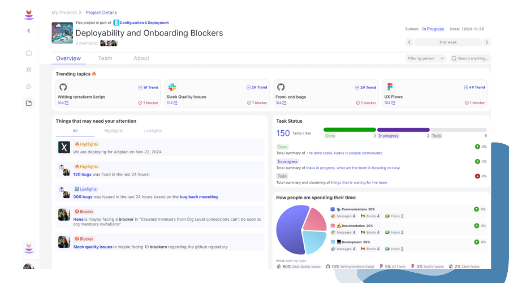Screen dimensions: 509x283
Task: Click the sun icon in the sidebar
Action: click(29, 70)
